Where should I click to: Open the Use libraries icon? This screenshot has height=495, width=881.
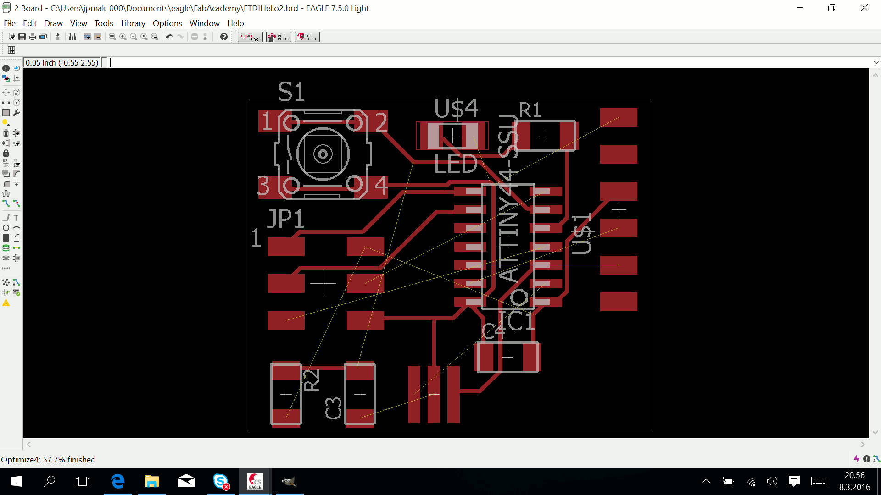72,37
